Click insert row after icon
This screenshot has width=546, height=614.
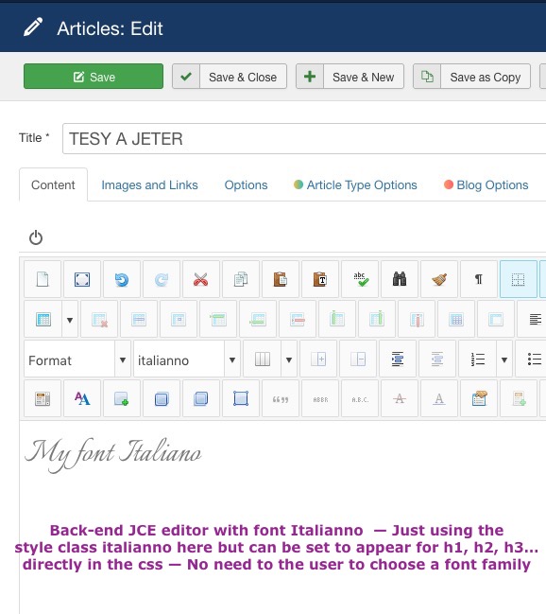[258, 319]
